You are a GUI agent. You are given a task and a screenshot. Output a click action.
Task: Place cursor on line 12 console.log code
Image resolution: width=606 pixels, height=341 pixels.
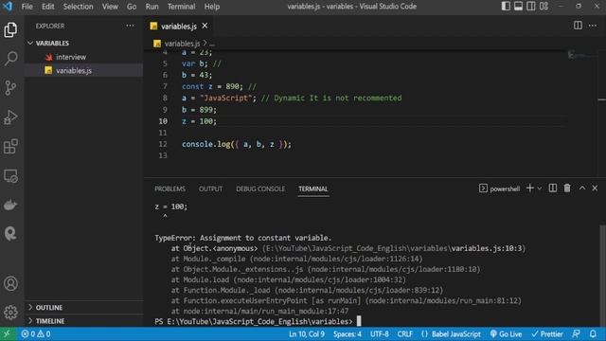237,144
